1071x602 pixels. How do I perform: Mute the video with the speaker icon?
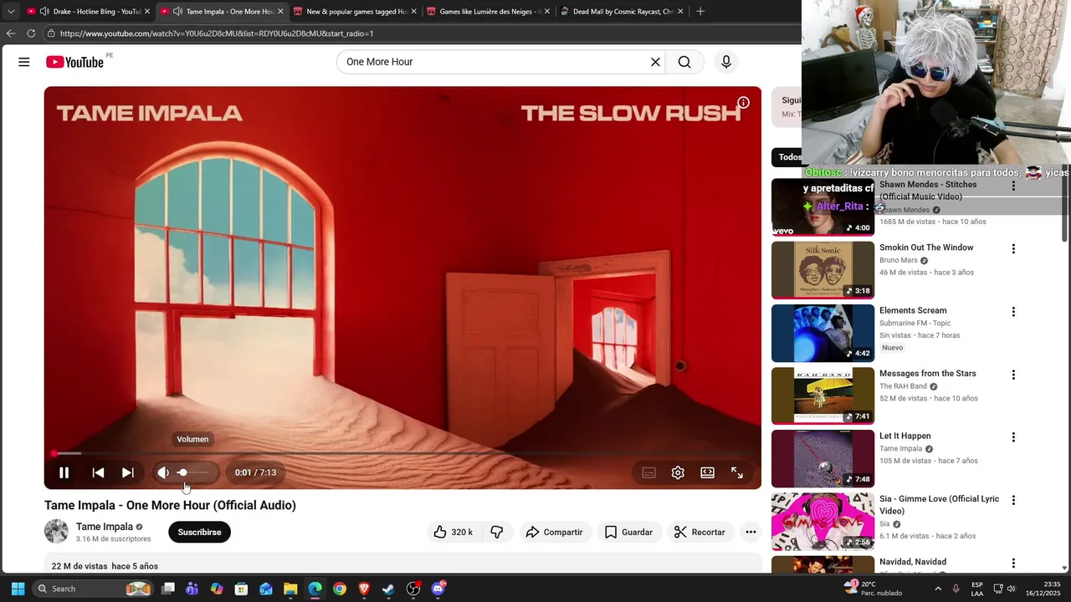(163, 472)
